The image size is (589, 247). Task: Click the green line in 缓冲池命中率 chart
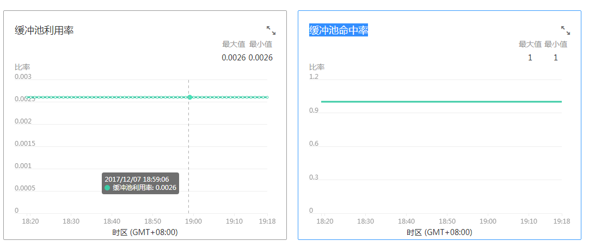click(x=441, y=101)
